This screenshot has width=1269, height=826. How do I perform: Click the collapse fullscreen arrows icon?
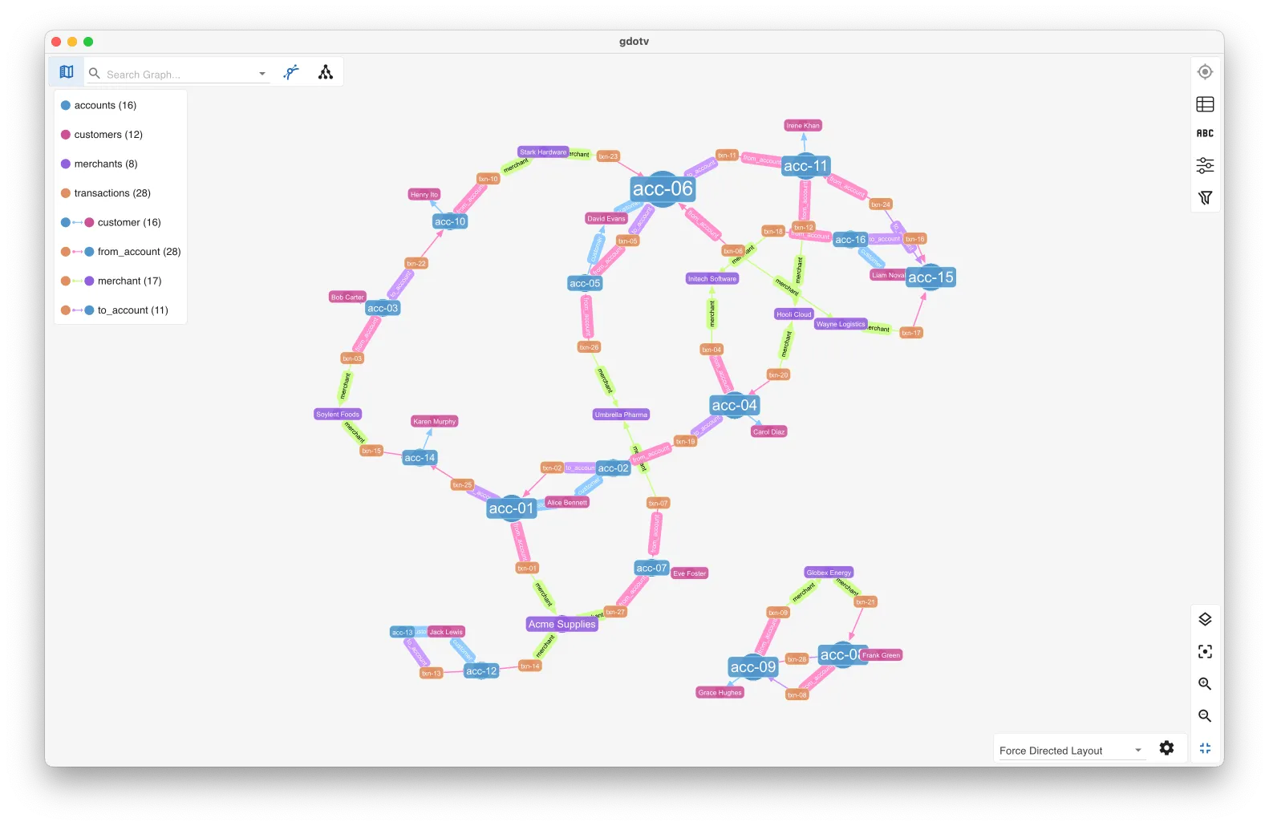(x=1205, y=748)
